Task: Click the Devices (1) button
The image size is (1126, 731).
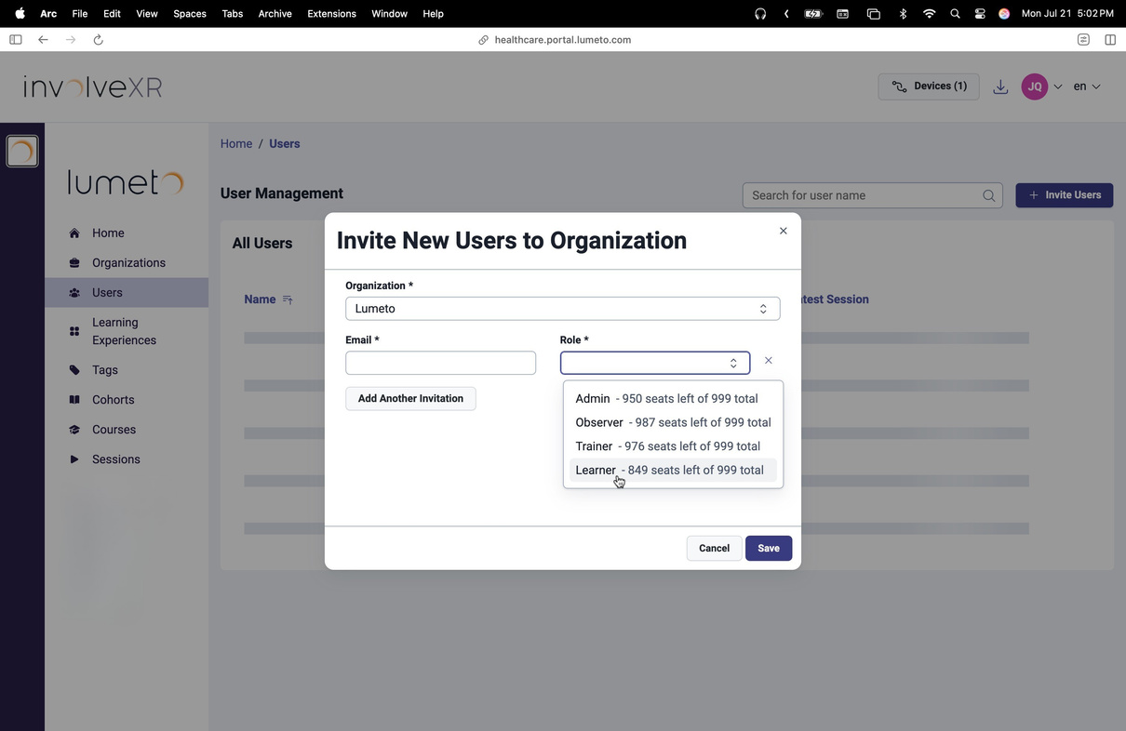Action: pos(929,86)
